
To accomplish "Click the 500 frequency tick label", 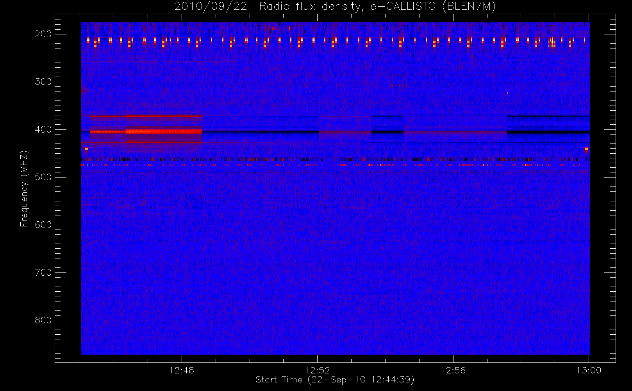I will click(x=43, y=177).
